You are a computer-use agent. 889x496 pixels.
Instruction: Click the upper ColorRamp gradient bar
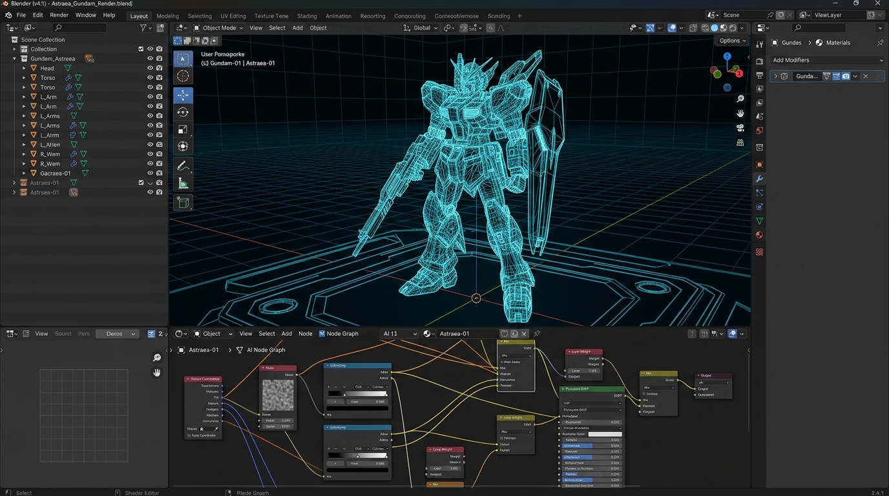tap(358, 393)
